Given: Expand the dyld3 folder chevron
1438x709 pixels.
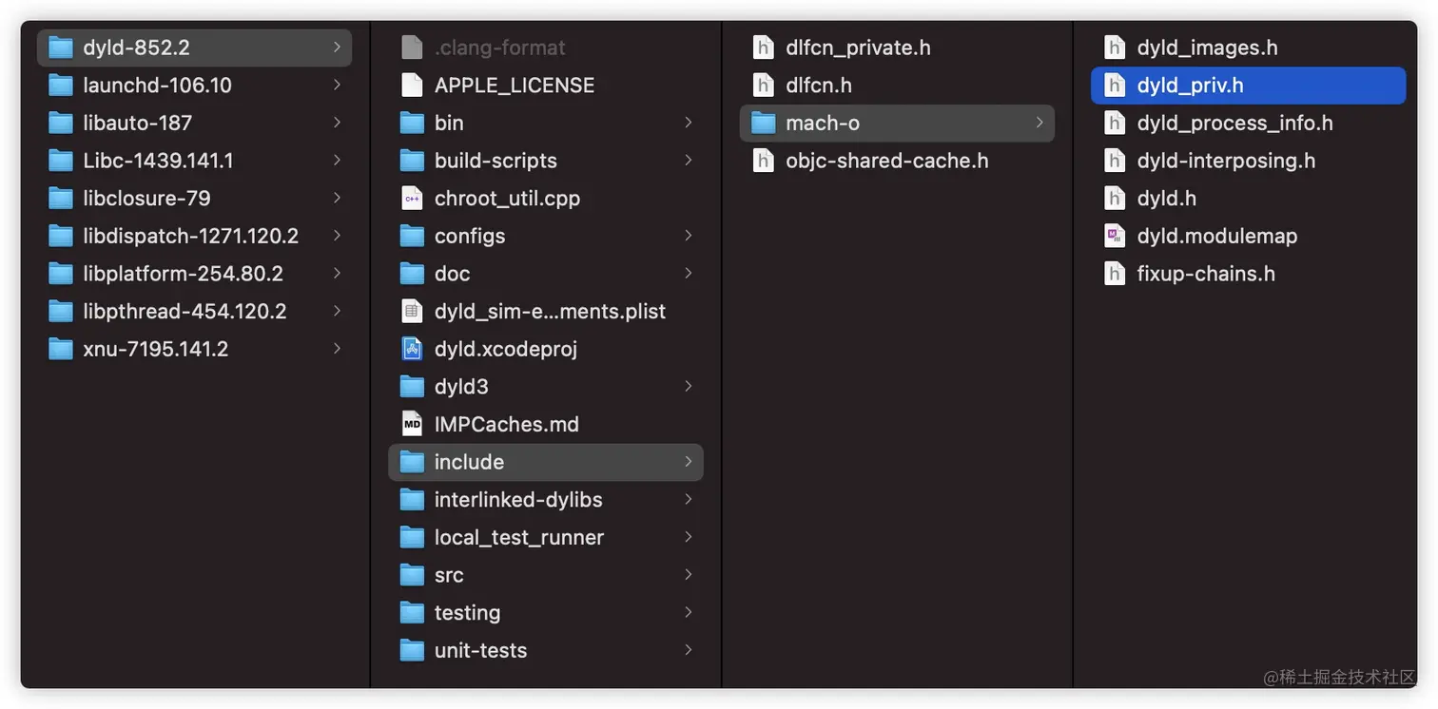Looking at the screenshot, I should click(688, 386).
